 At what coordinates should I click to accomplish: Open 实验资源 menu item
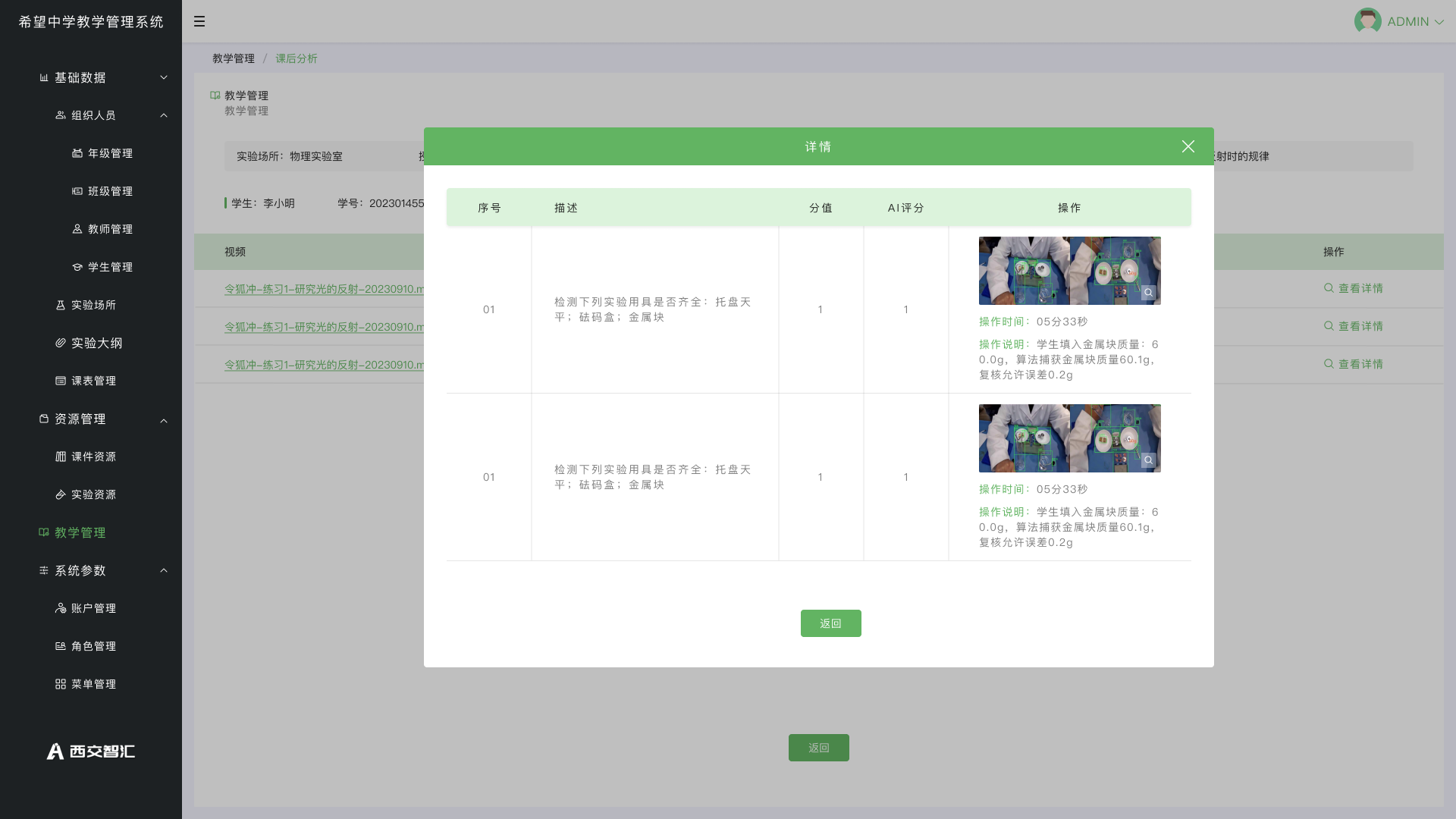93,494
